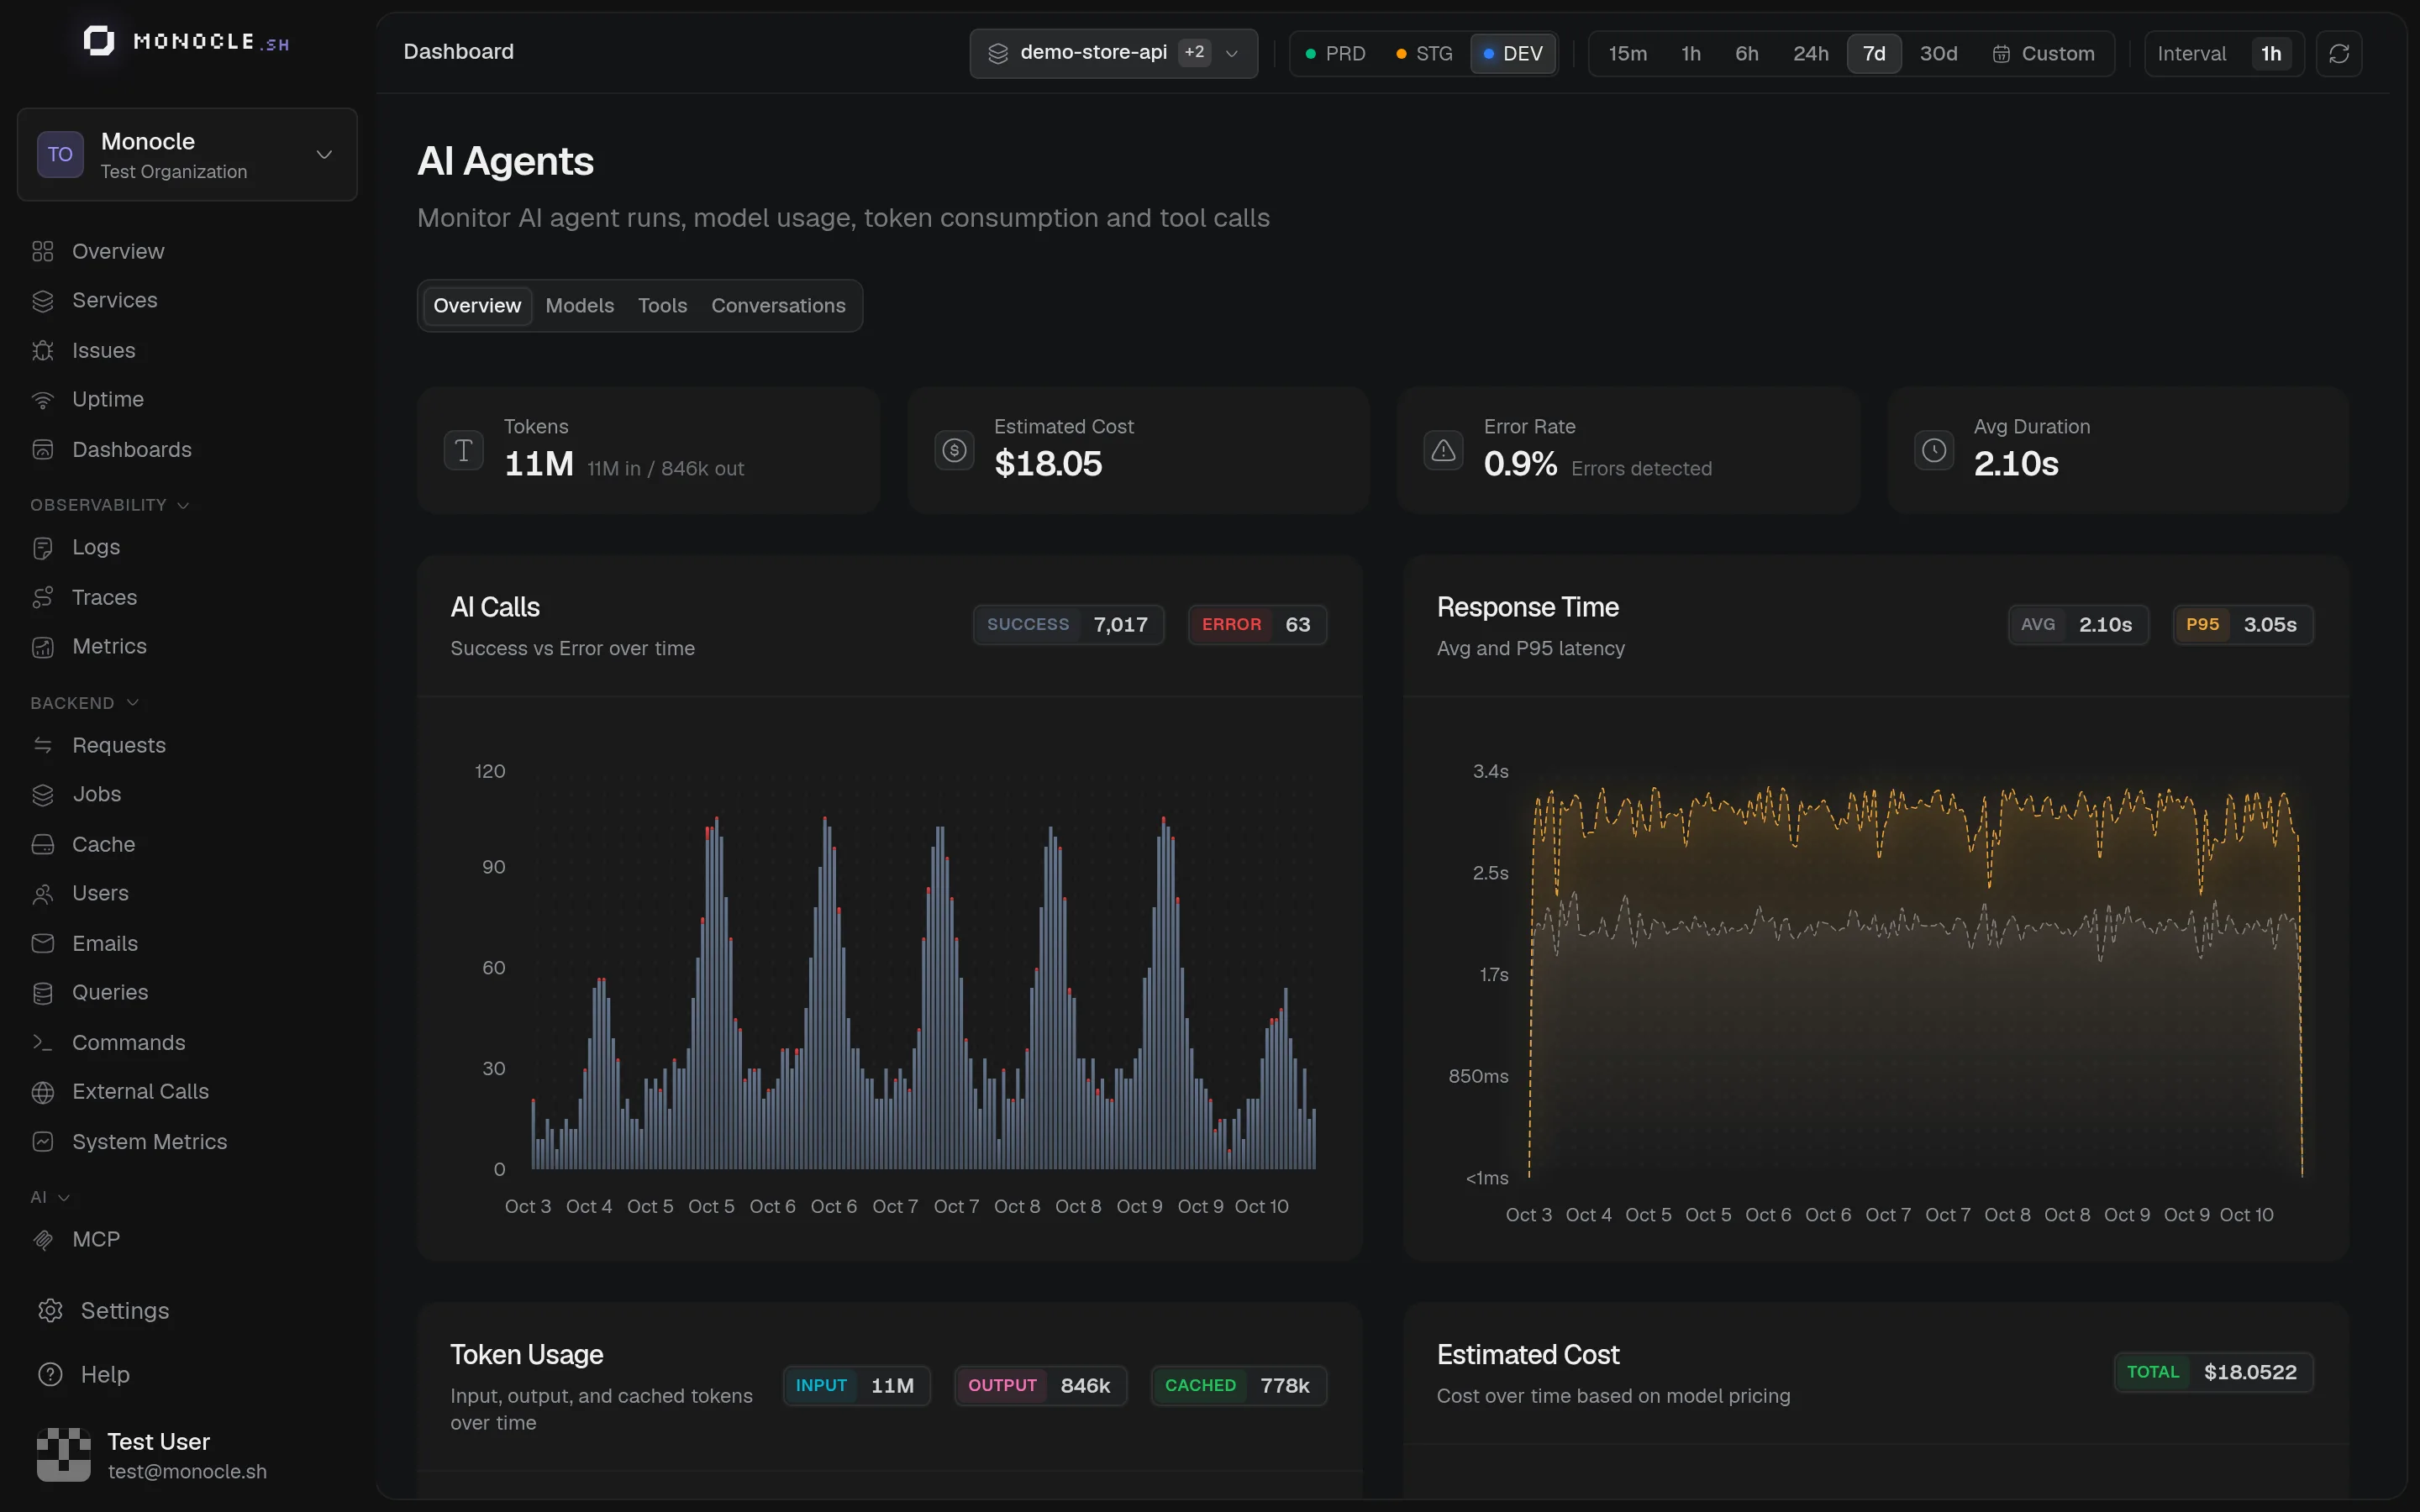Switch to the Conversations tab
The width and height of the screenshot is (2420, 1512).
[x=778, y=305]
